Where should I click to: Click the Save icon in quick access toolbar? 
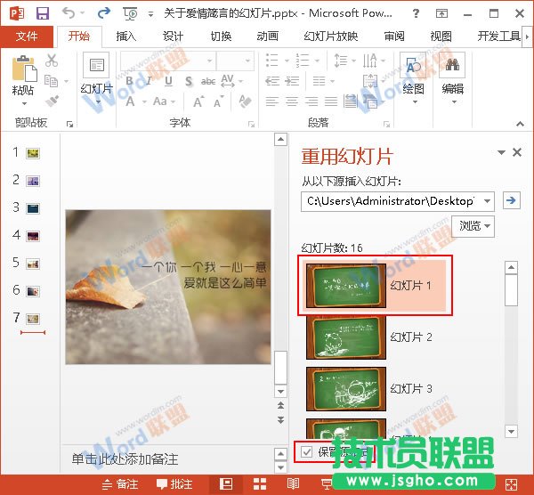43,13
